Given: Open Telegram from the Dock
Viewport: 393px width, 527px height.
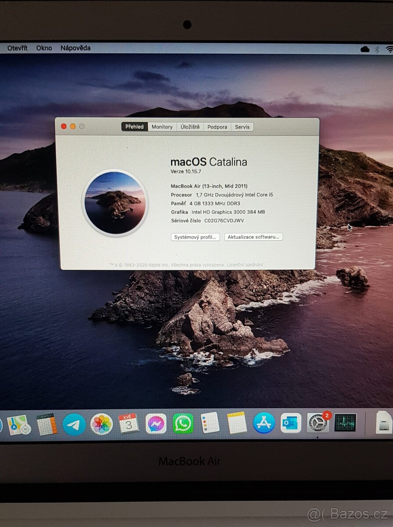Looking at the screenshot, I should tap(74, 424).
